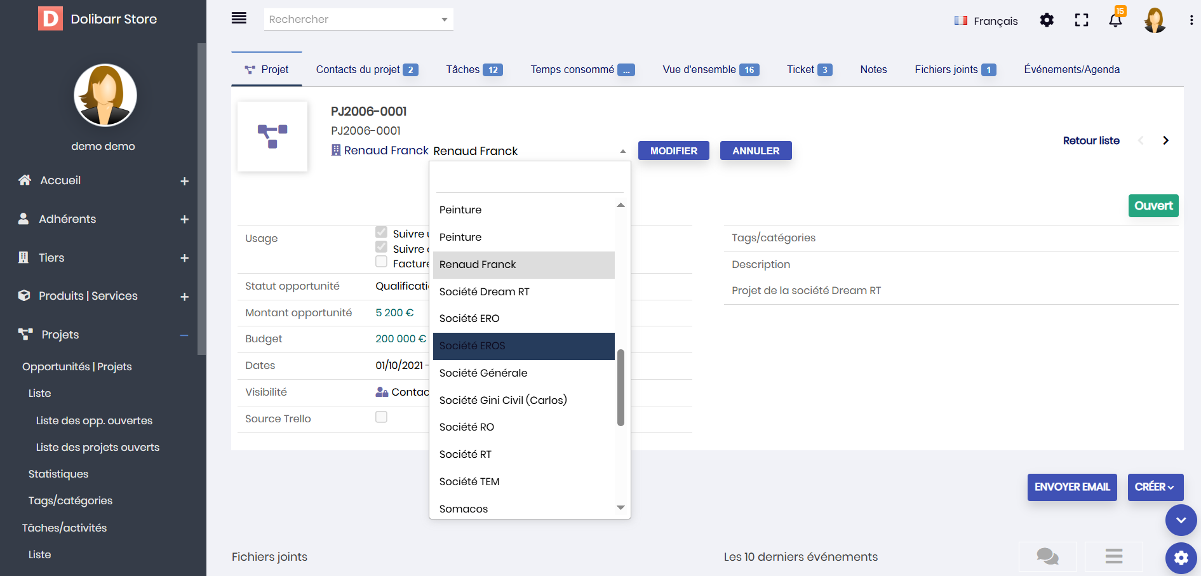Click the Retour liste link

point(1091,140)
